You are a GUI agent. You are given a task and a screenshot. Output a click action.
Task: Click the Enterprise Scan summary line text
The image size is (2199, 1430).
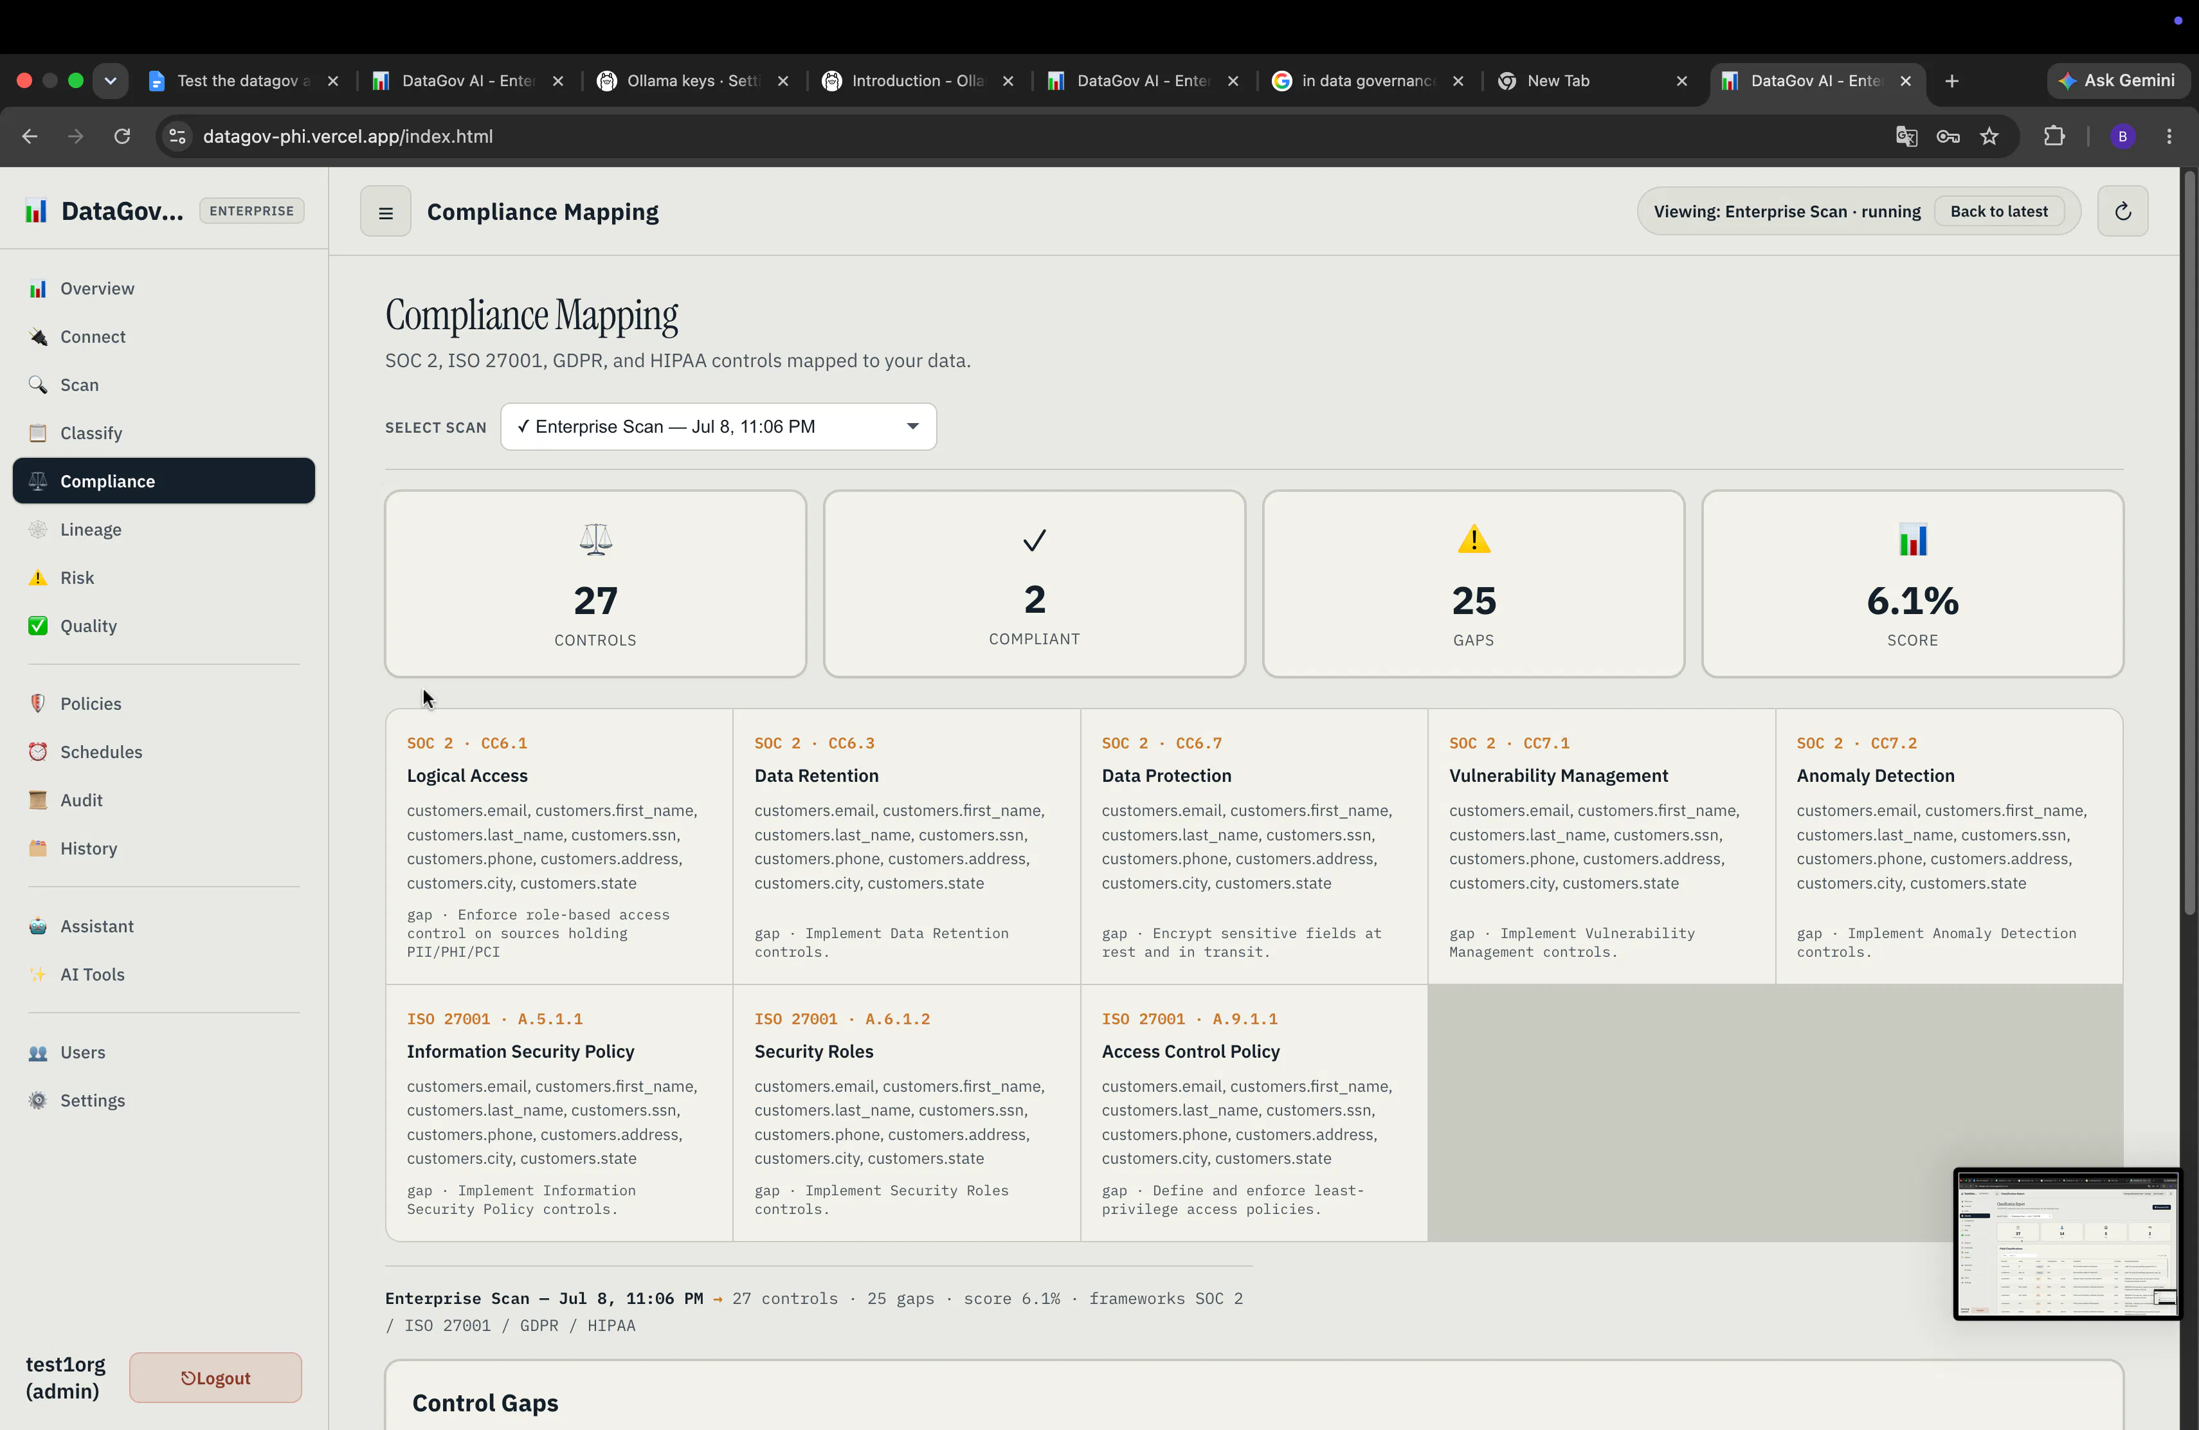814,1311
